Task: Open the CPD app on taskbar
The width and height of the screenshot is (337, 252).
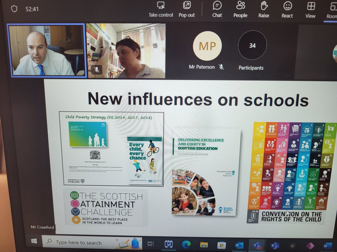Action: 168,244
